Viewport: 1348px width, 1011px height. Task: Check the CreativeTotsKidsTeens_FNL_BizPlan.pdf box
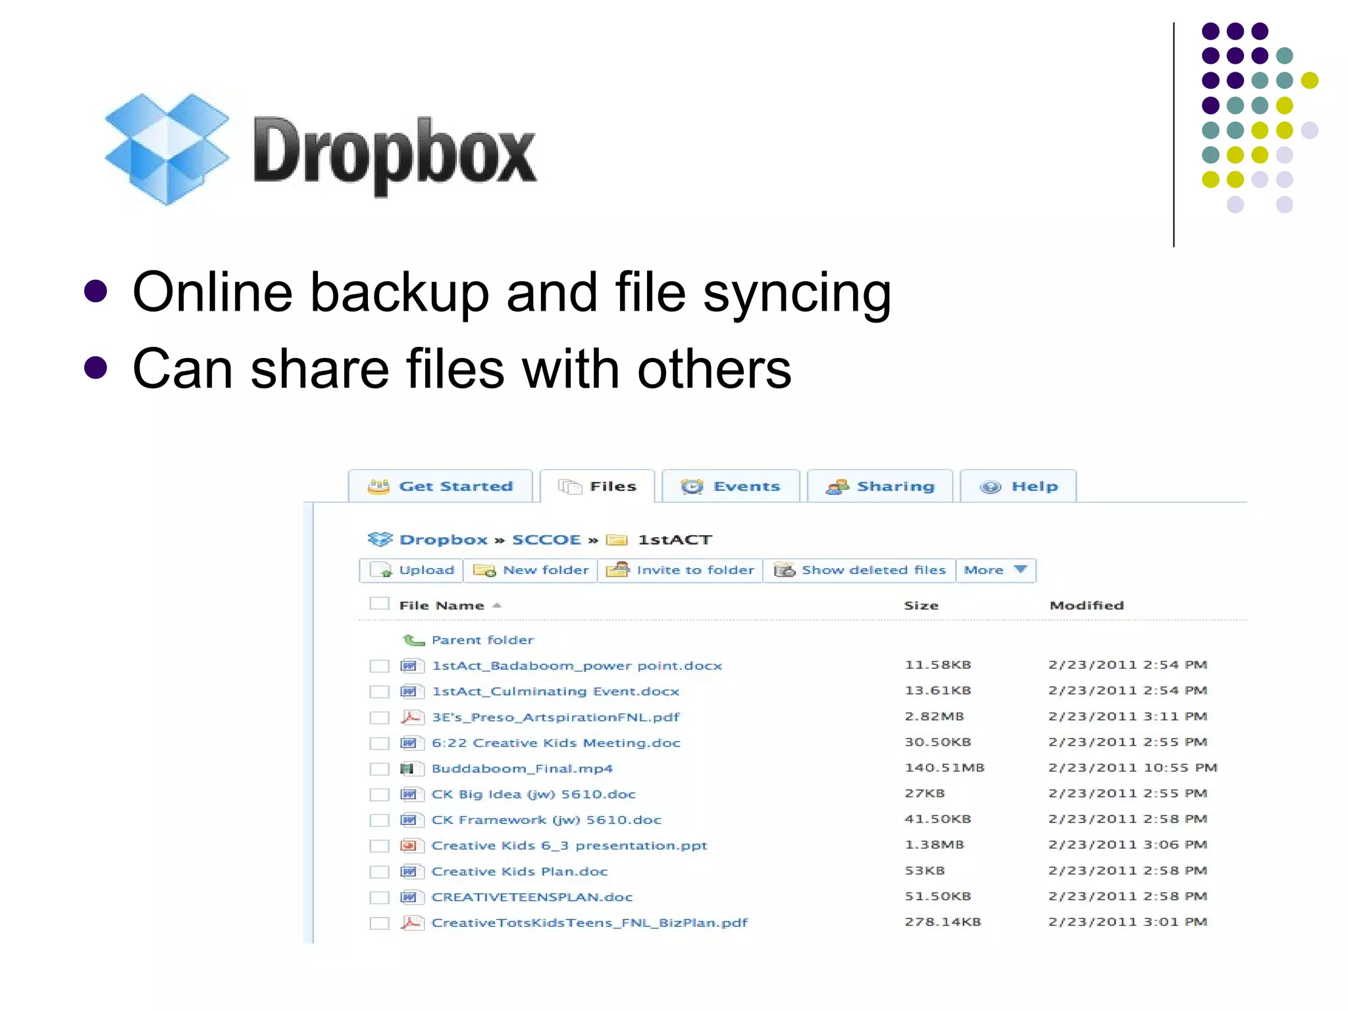pyautogui.click(x=379, y=923)
